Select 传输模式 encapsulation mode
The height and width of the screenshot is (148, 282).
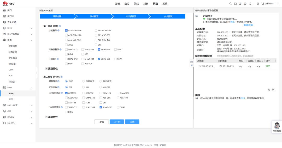(84, 81)
